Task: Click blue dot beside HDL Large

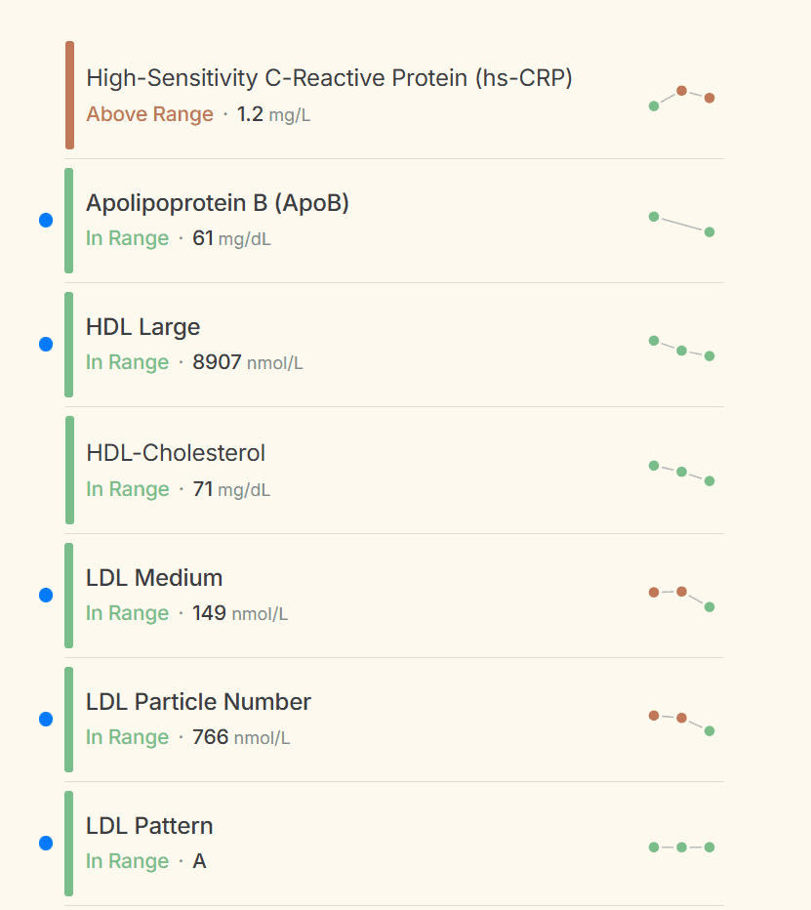Action: (x=46, y=345)
